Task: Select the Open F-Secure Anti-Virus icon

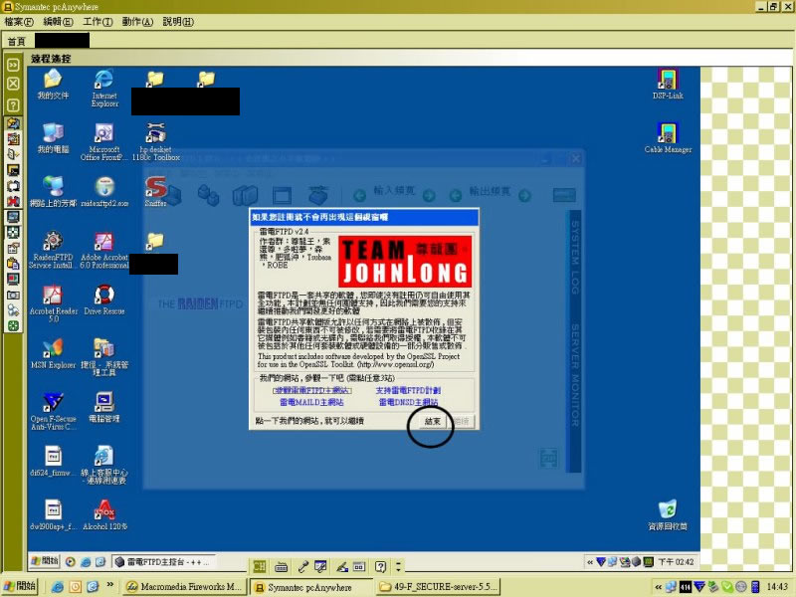Action: click(x=53, y=411)
